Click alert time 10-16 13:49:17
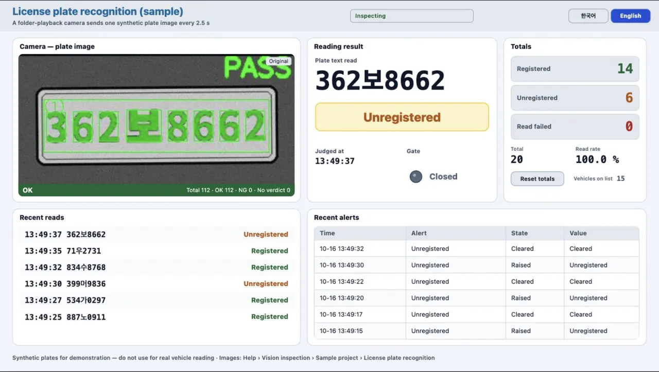659x372 pixels. pos(341,314)
